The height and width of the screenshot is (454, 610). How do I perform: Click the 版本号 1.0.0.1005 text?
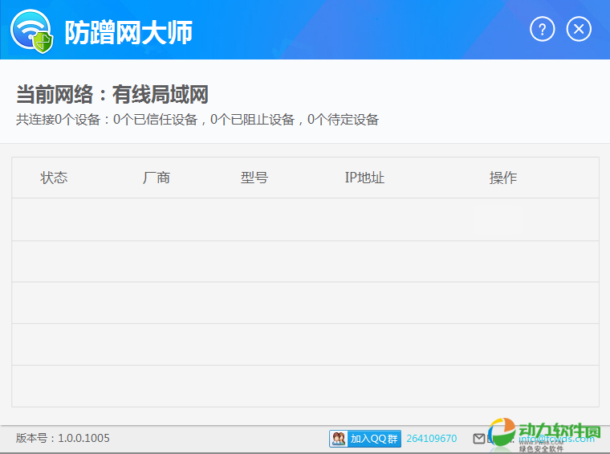pos(63,438)
